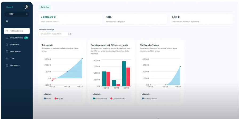Click the Documents archive icon
The image size is (240, 119).
(x=7, y=65)
